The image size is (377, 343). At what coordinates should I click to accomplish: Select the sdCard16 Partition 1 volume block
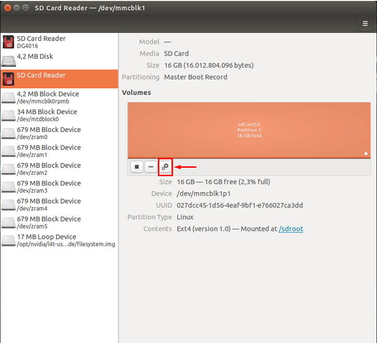(249, 130)
